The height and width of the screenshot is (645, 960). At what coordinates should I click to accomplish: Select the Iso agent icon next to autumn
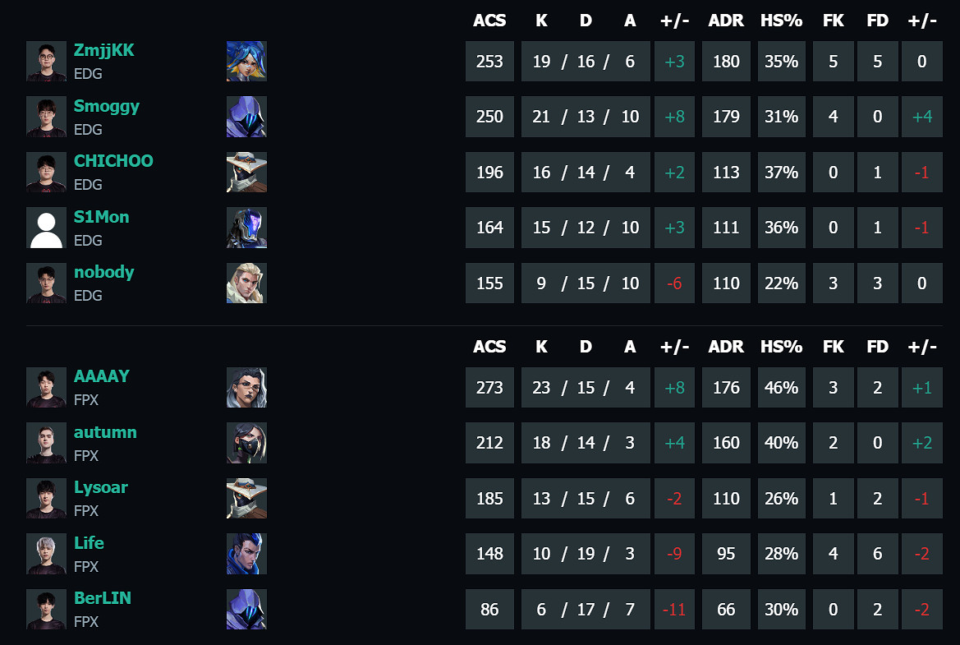click(246, 443)
